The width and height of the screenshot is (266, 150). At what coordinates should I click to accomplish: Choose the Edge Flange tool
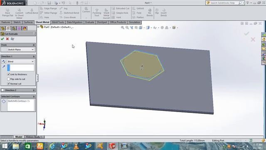click(49, 8)
